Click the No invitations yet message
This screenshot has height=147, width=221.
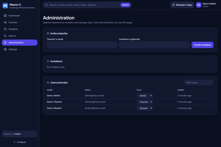[x=56, y=67]
